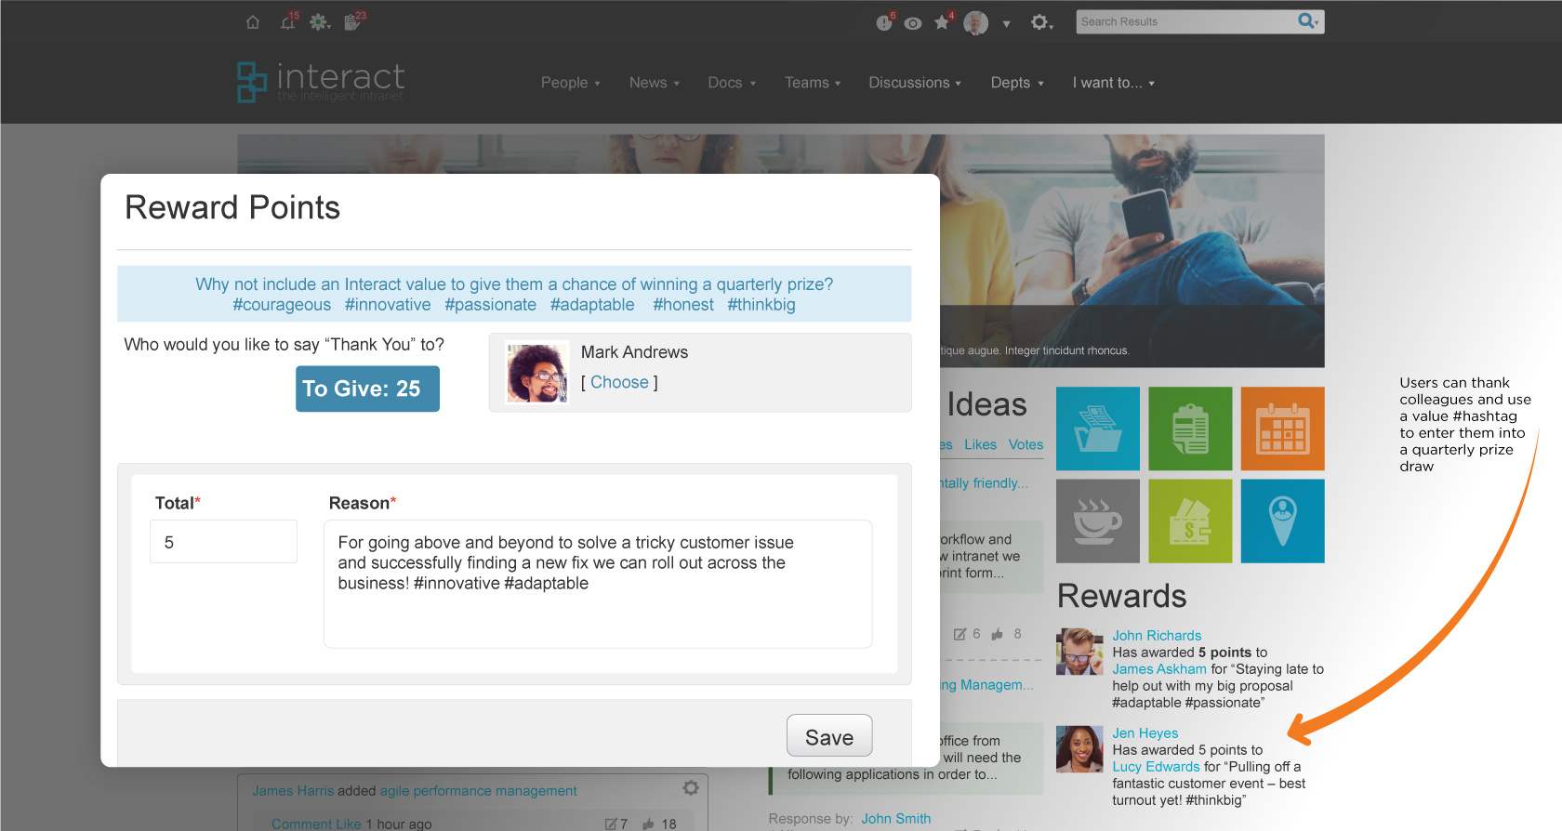Click the favorites star icon
1562x831 pixels.
tap(942, 22)
